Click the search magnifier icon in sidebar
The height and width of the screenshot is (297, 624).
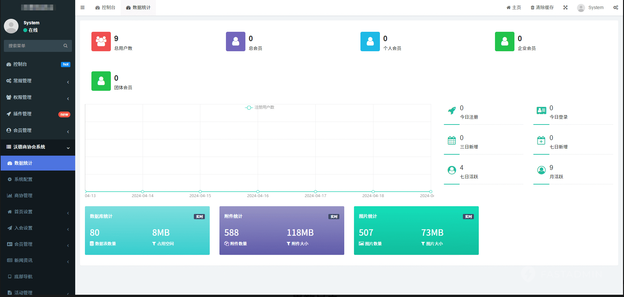click(65, 46)
